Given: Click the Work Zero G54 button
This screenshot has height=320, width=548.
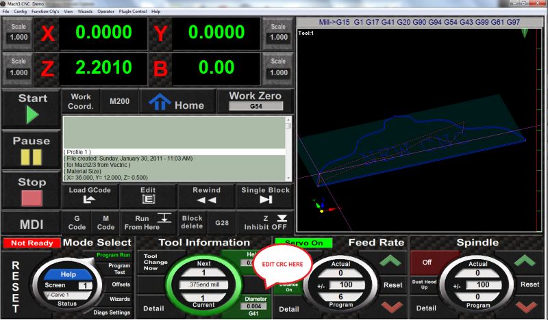Looking at the screenshot, I should click(256, 101).
